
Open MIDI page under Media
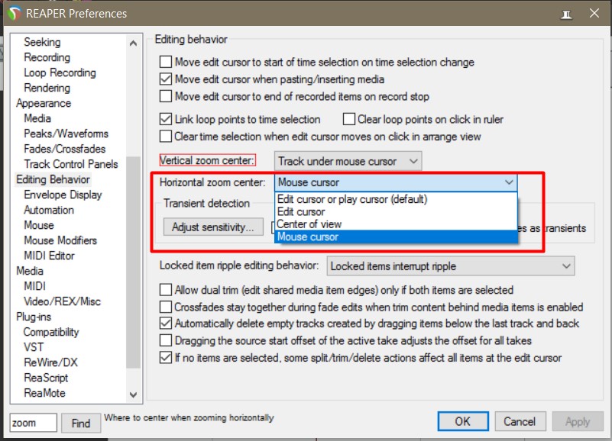click(34, 286)
